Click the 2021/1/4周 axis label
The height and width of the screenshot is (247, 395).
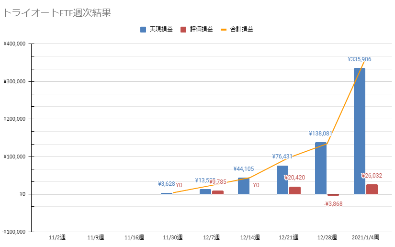click(365, 237)
